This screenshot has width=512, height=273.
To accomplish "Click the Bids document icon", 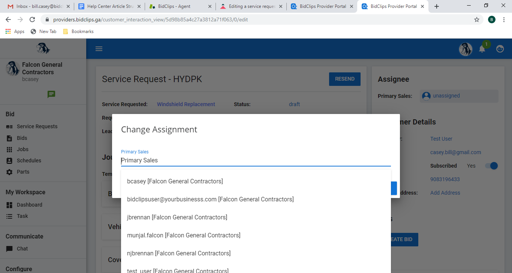I will click(x=9, y=138).
